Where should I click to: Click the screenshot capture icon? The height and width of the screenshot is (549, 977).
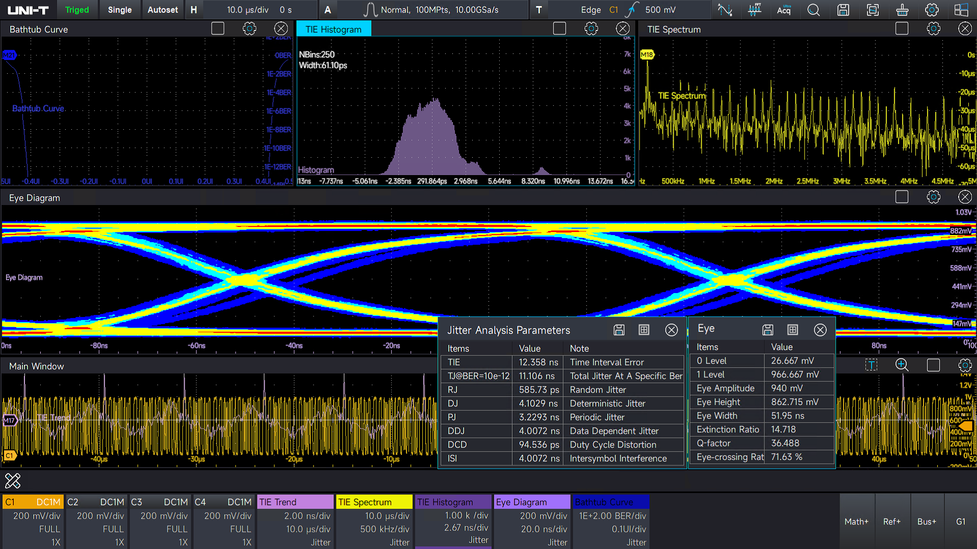(x=873, y=10)
